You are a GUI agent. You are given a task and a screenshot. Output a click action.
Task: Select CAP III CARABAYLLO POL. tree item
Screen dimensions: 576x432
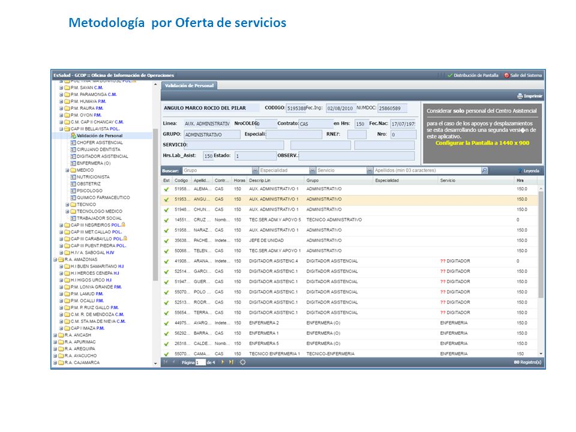point(96,239)
